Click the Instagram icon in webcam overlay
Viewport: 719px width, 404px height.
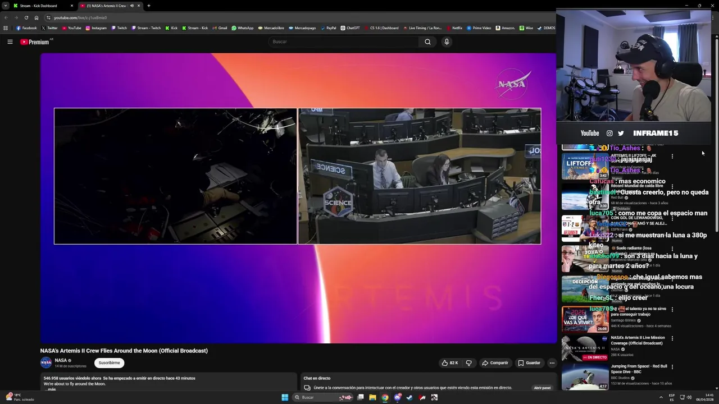click(609, 133)
